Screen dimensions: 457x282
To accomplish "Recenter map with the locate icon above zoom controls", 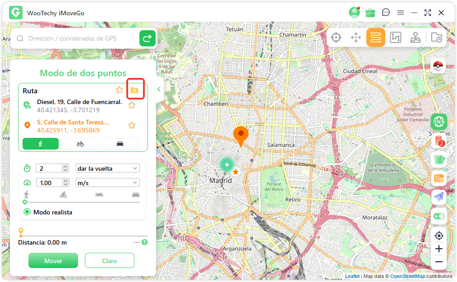I will tap(439, 236).
